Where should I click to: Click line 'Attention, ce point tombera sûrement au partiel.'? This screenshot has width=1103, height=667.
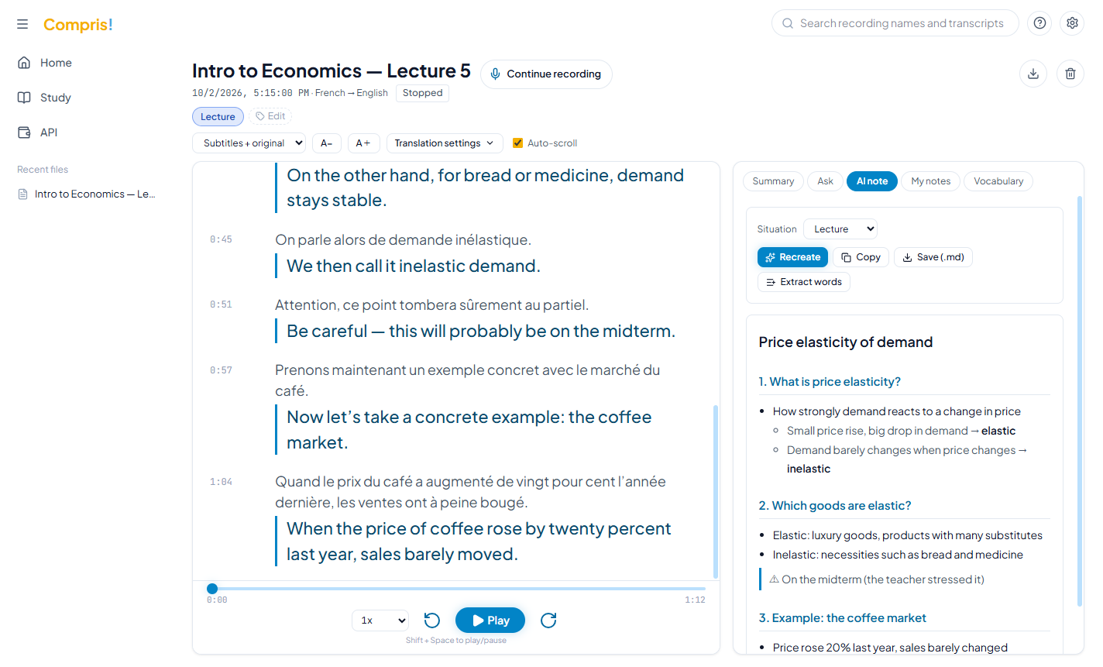coord(431,305)
